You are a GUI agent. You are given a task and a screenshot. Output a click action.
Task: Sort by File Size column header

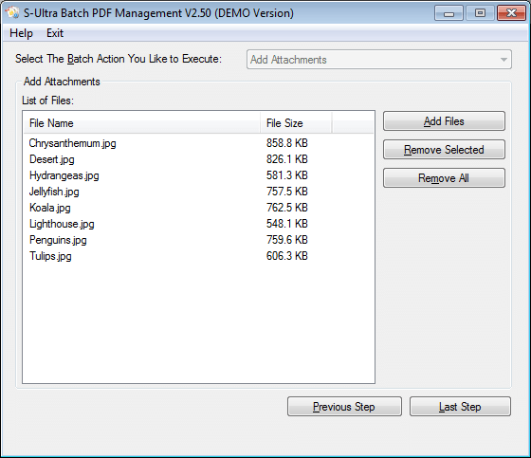296,123
